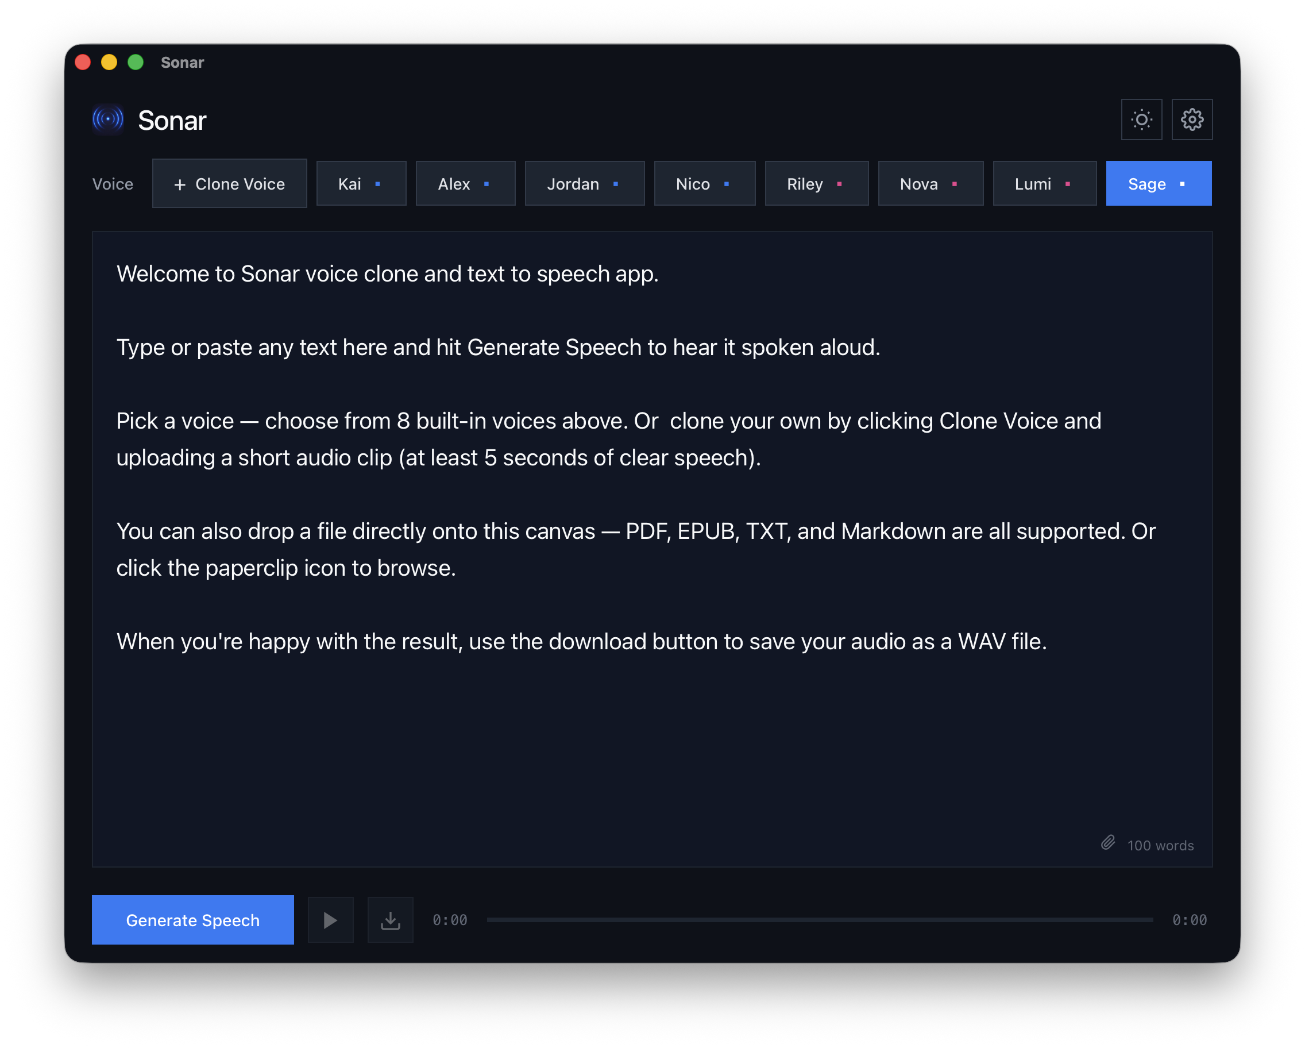Click the download icon to save audio
This screenshot has height=1048, width=1305.
tap(391, 920)
